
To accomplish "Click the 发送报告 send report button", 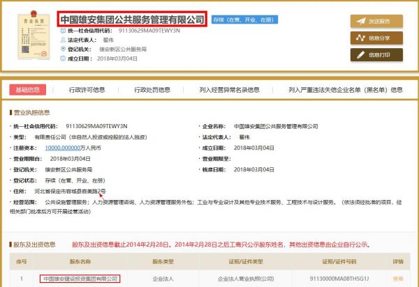I will 376,22.
